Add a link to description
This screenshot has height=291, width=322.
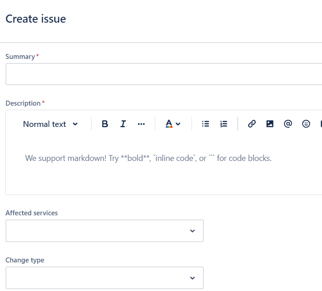pos(252,124)
